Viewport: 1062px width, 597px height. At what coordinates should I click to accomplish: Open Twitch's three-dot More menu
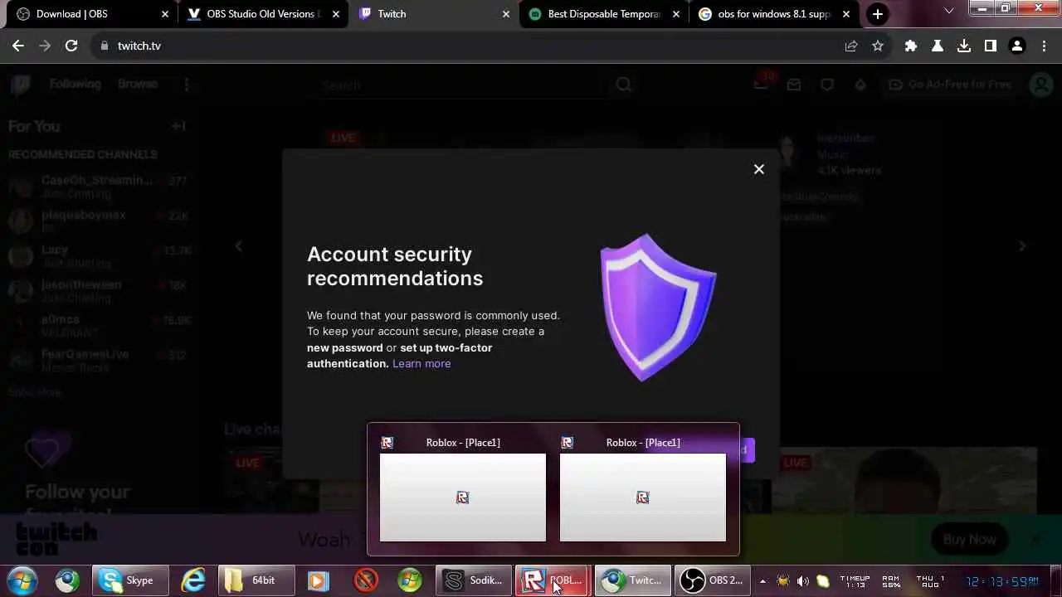click(187, 85)
